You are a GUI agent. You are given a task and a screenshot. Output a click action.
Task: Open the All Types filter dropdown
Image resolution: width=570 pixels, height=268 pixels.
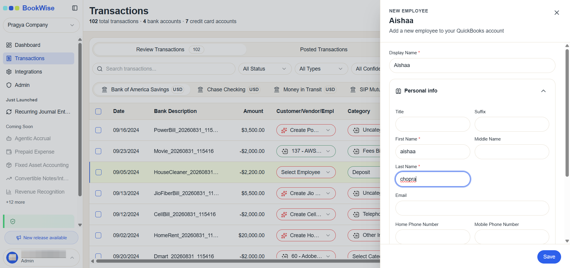click(321, 69)
